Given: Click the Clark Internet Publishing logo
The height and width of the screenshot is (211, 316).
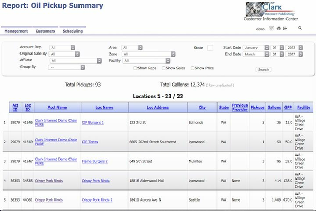Looking at the screenshot, I should [271, 9].
